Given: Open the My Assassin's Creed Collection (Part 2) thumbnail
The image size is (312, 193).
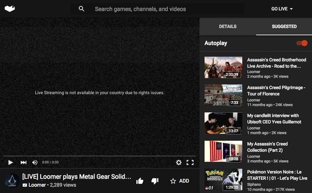Looking at the screenshot, I should point(223,151).
